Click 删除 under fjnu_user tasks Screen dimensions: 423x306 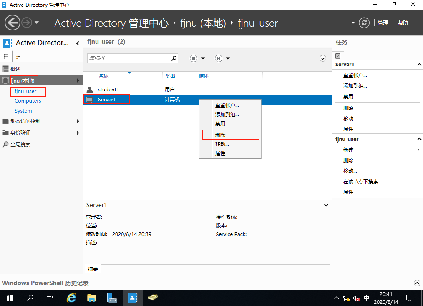point(348,161)
